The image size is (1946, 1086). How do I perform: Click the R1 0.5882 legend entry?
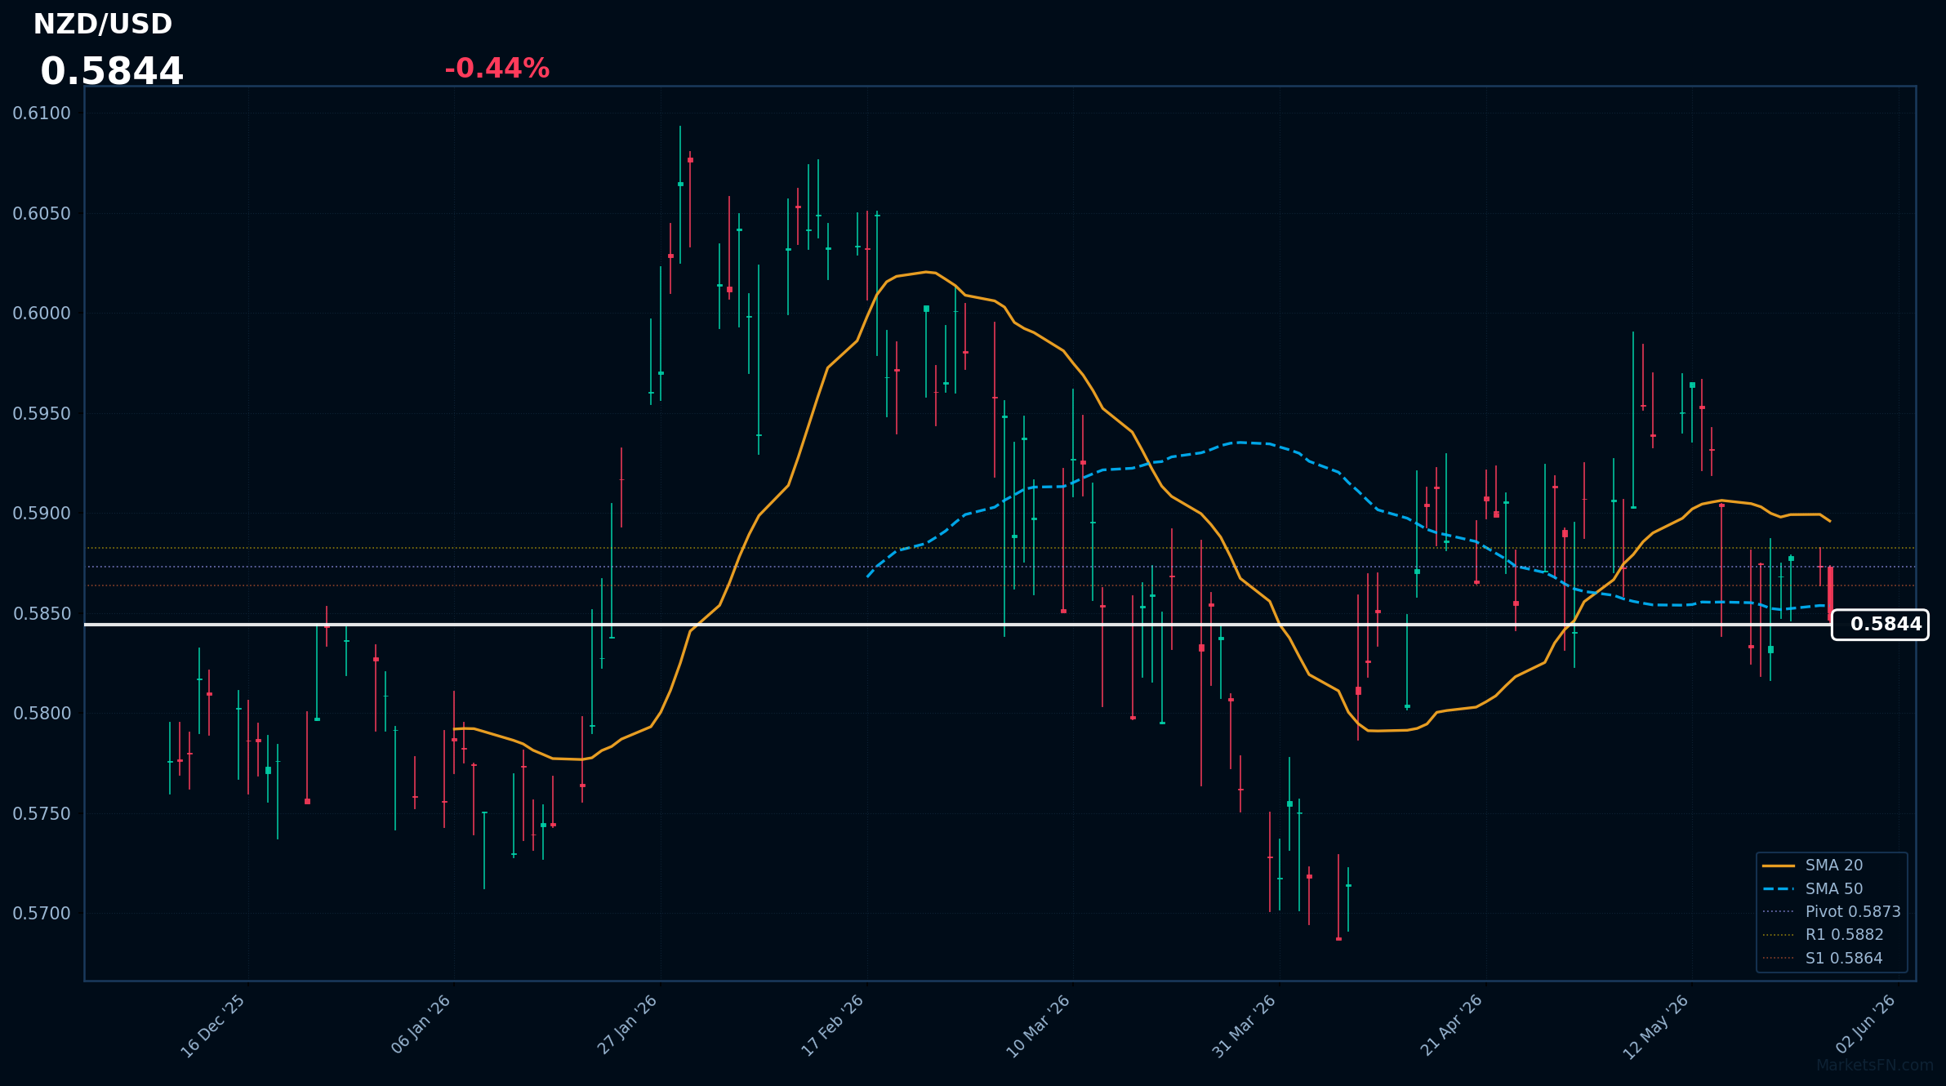pos(1823,935)
